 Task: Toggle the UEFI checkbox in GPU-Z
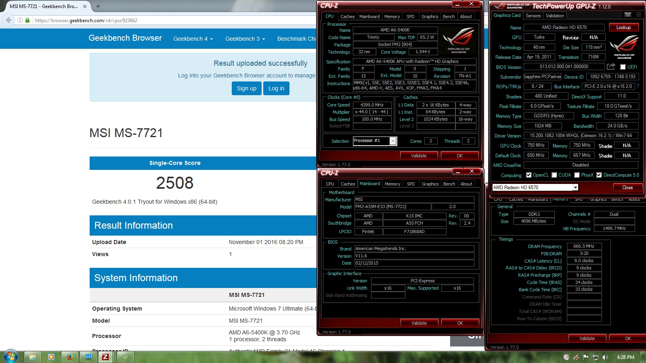[623, 67]
